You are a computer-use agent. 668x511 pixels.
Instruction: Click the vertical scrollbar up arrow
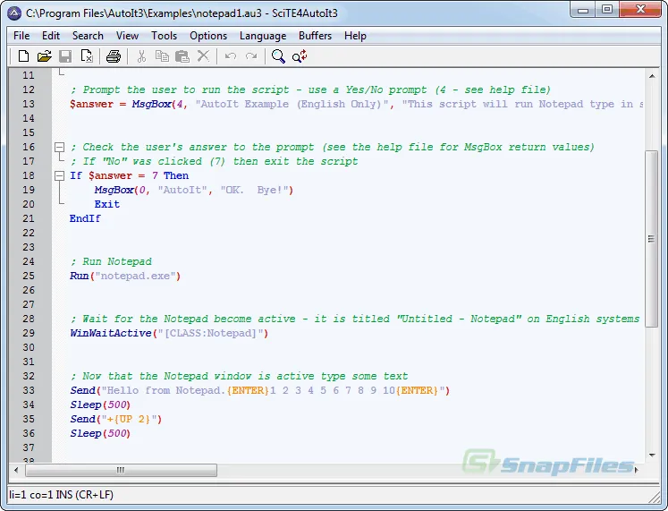click(652, 76)
